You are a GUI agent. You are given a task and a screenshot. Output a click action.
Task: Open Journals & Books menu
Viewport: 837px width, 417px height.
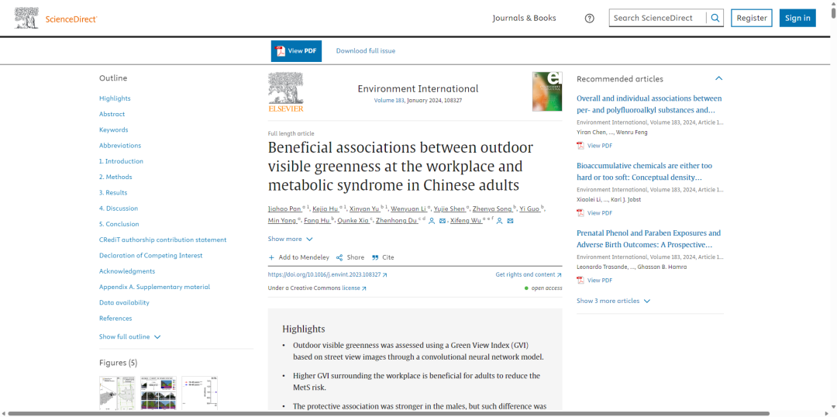pyautogui.click(x=524, y=18)
